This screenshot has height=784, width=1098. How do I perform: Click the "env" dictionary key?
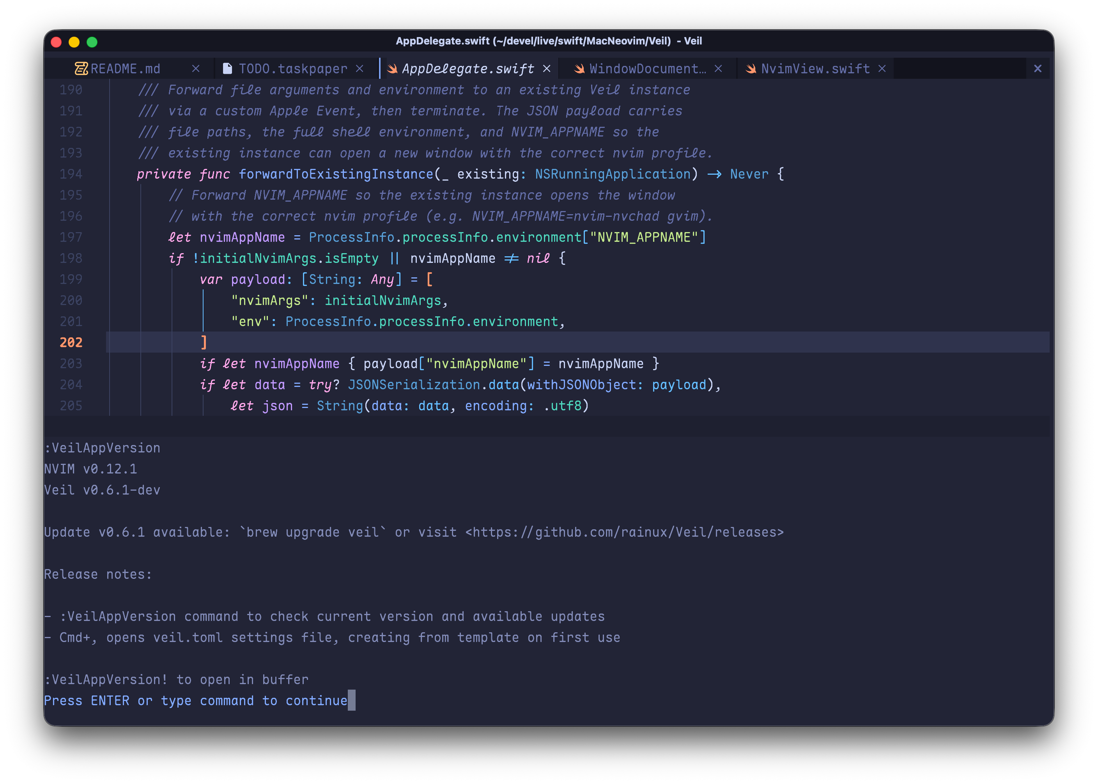pos(250,321)
